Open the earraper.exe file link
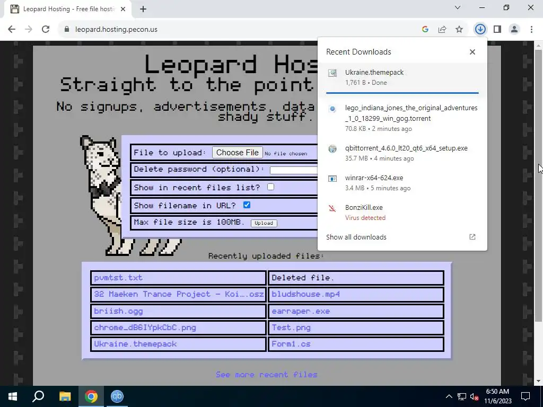543x407 pixels. click(301, 311)
